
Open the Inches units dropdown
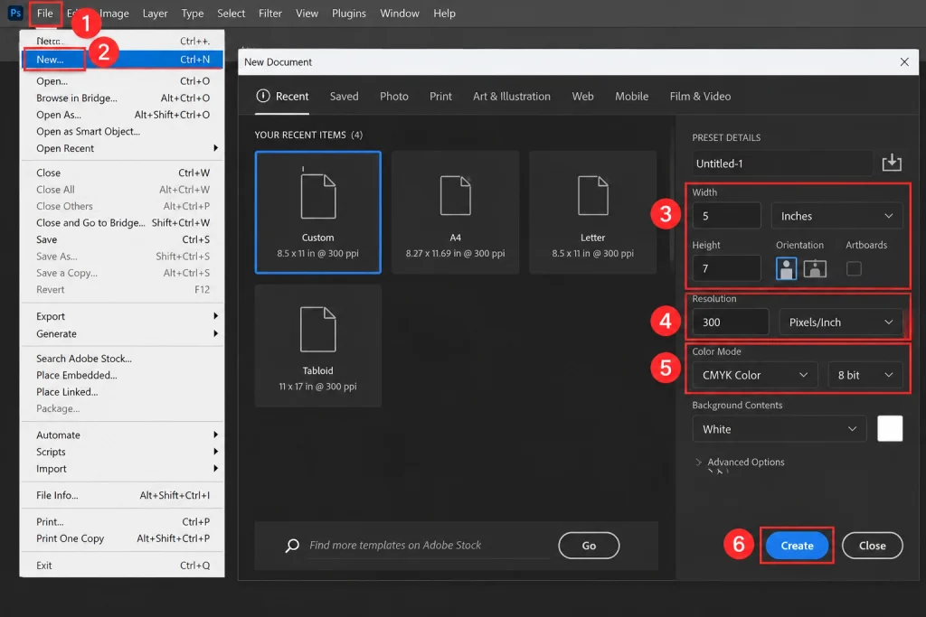(836, 216)
